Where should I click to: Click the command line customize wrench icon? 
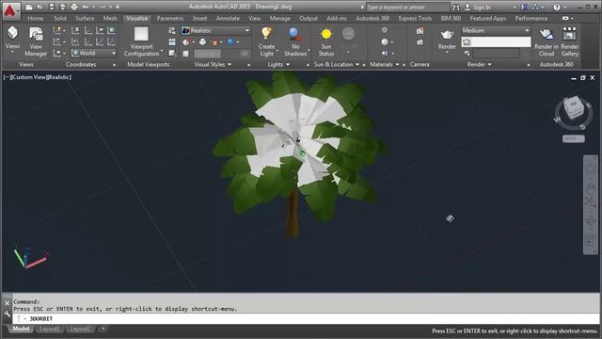coord(7,314)
